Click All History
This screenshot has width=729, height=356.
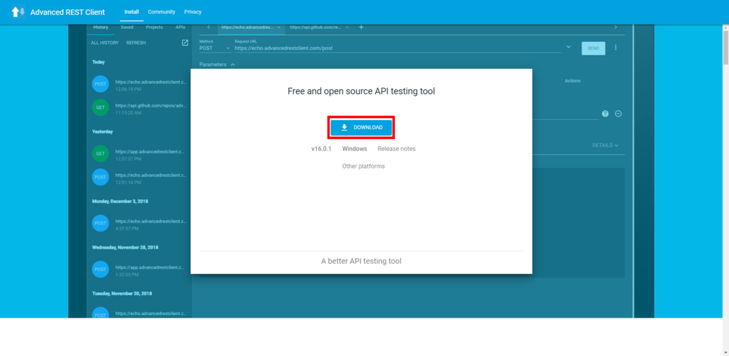(105, 43)
